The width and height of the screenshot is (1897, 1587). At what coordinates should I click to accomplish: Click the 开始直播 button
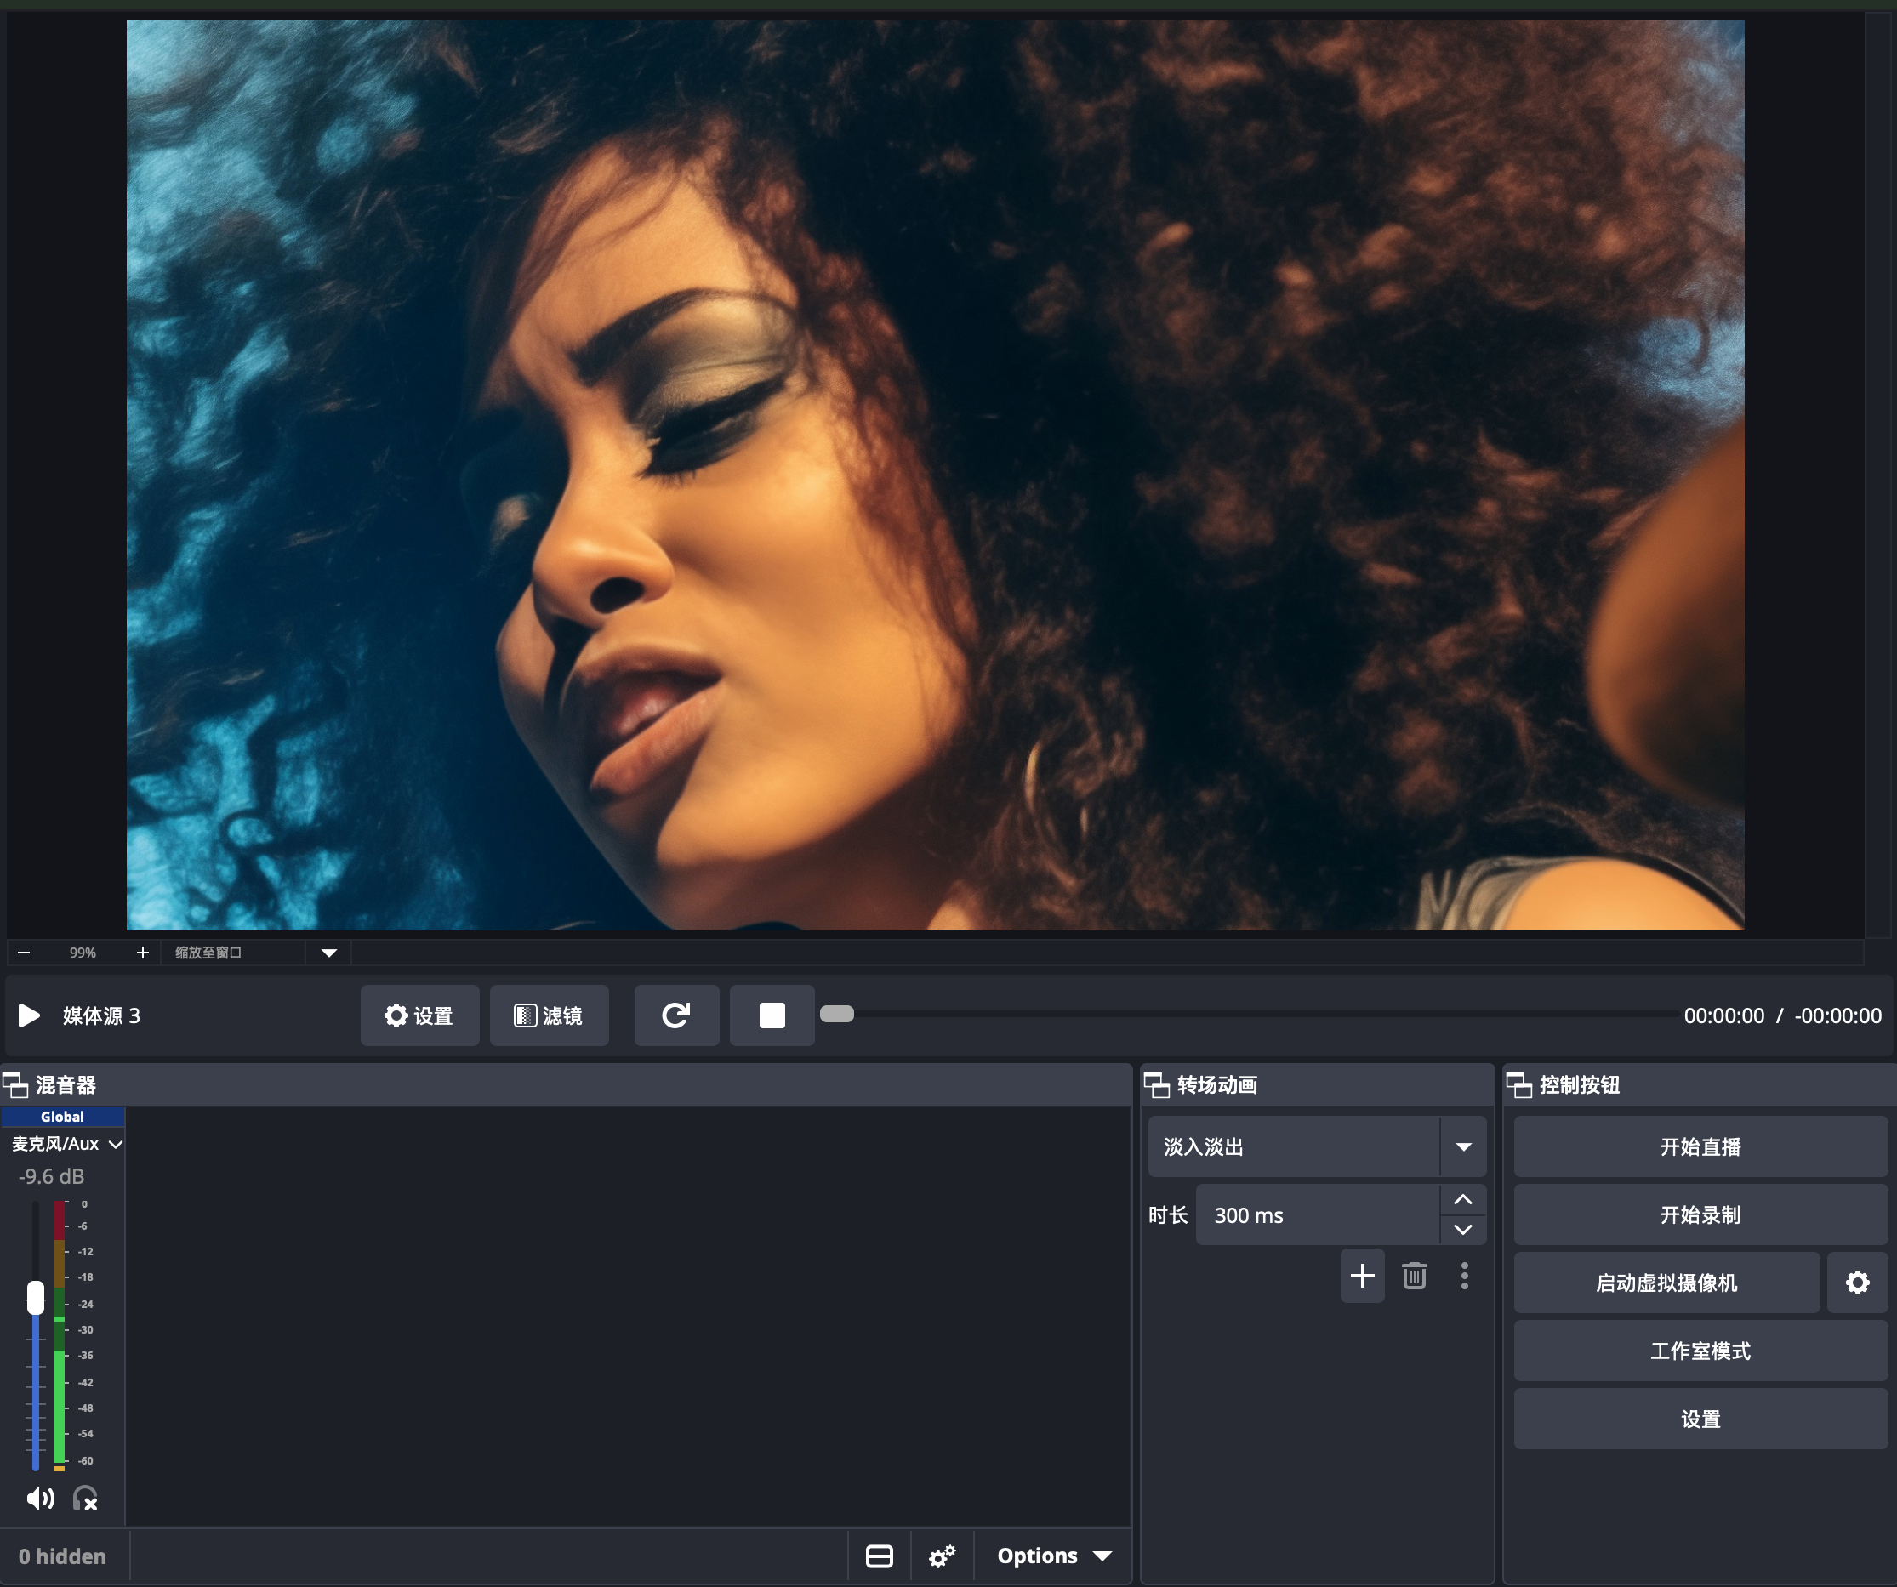pos(1699,1147)
